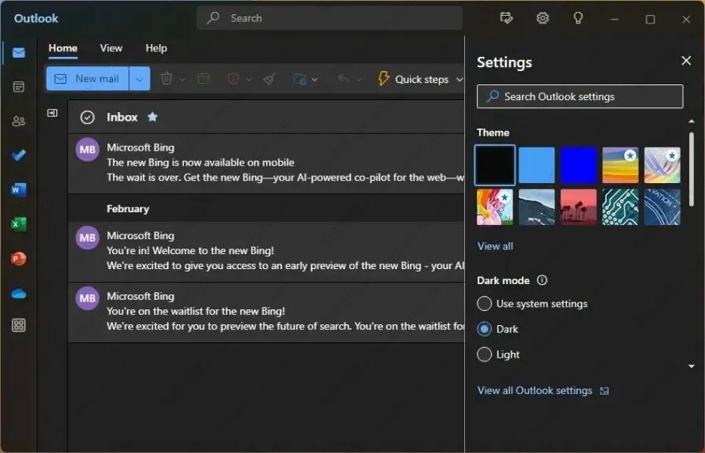The width and height of the screenshot is (705, 453).
Task: Select the circuit board theme thumbnail
Action: [x=620, y=207]
